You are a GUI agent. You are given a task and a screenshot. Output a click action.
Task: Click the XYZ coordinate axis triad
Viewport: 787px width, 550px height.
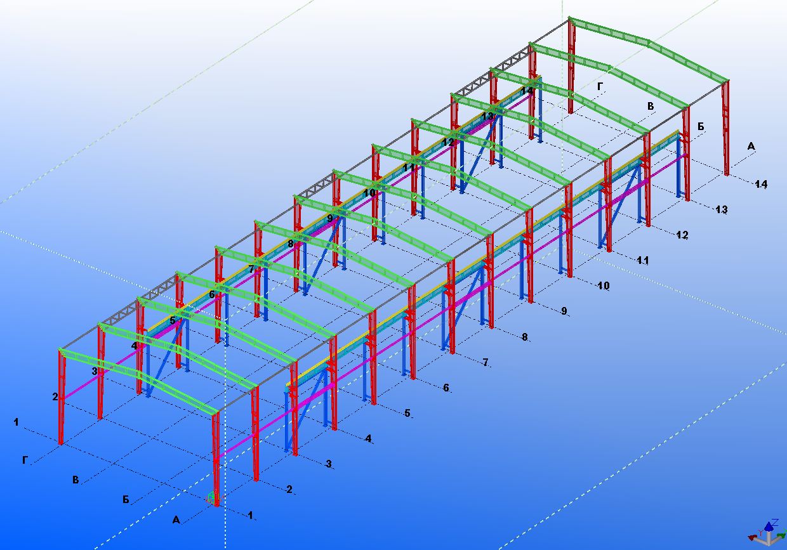pyautogui.click(x=767, y=532)
